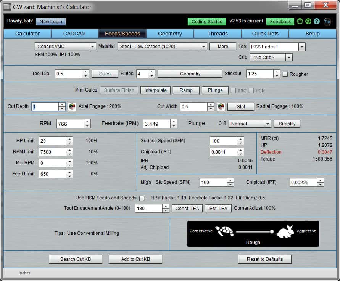Viewport: 340px width, 281px height.
Task: Click the Reset to Defaults button
Action: coord(264,259)
